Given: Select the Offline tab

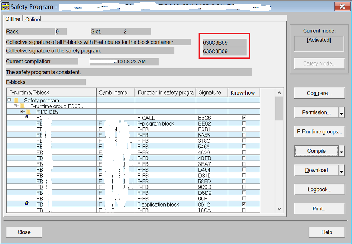Looking at the screenshot, I should coord(13,19).
